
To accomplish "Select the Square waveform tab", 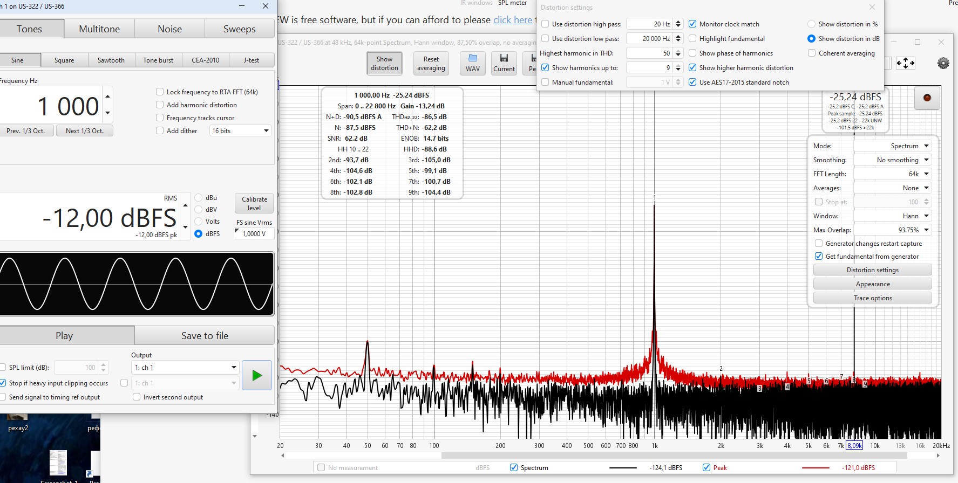I will (64, 60).
